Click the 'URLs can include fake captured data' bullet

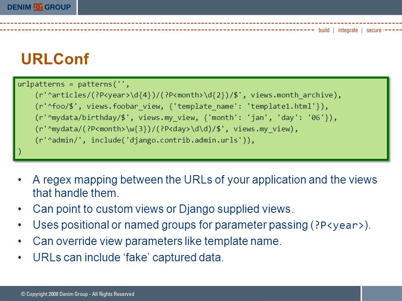(x=128, y=257)
